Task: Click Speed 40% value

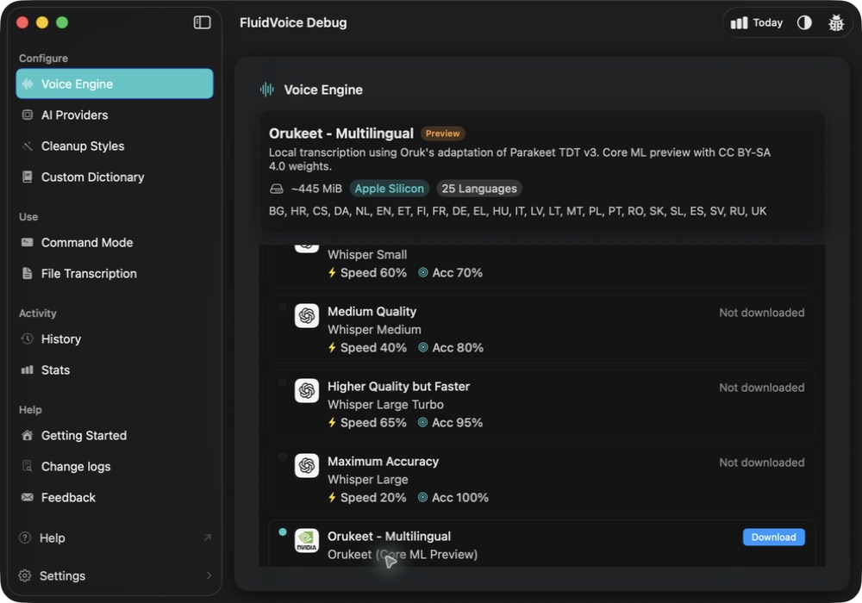Action: (373, 348)
